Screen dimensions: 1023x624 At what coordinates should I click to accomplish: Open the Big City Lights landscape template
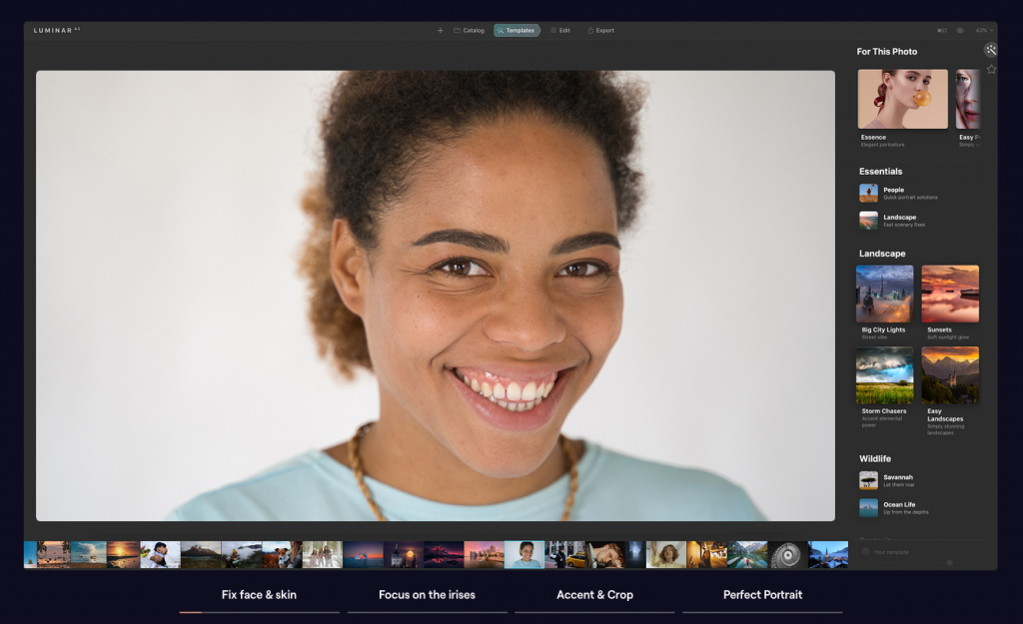pos(883,293)
